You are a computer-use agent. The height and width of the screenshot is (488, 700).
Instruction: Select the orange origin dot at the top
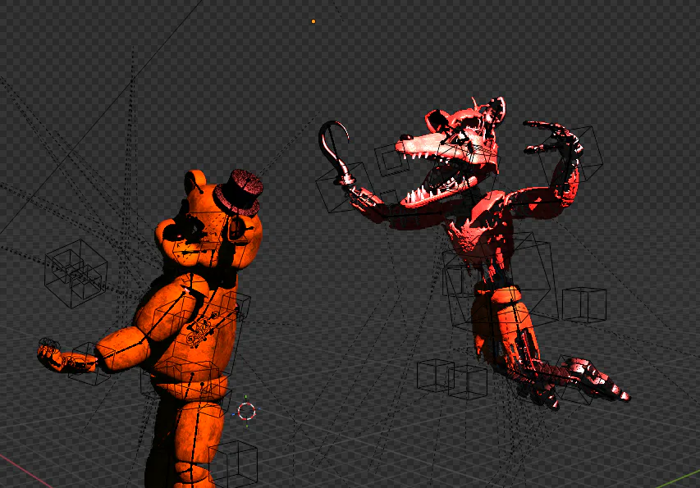tap(313, 21)
